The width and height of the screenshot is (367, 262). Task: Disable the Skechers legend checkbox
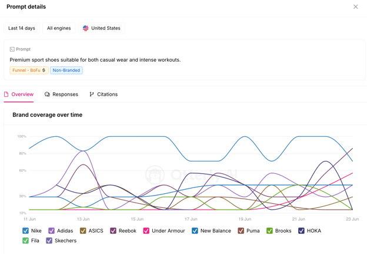(49, 241)
